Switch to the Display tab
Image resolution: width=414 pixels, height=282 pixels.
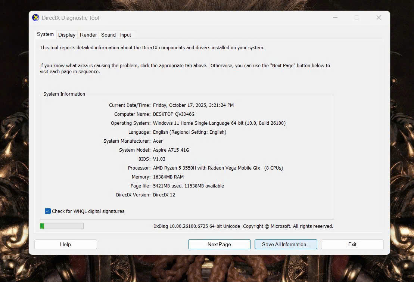coord(67,35)
